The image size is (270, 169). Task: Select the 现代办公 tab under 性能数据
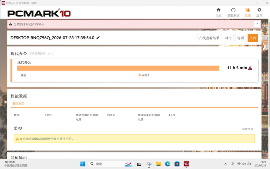18,103
